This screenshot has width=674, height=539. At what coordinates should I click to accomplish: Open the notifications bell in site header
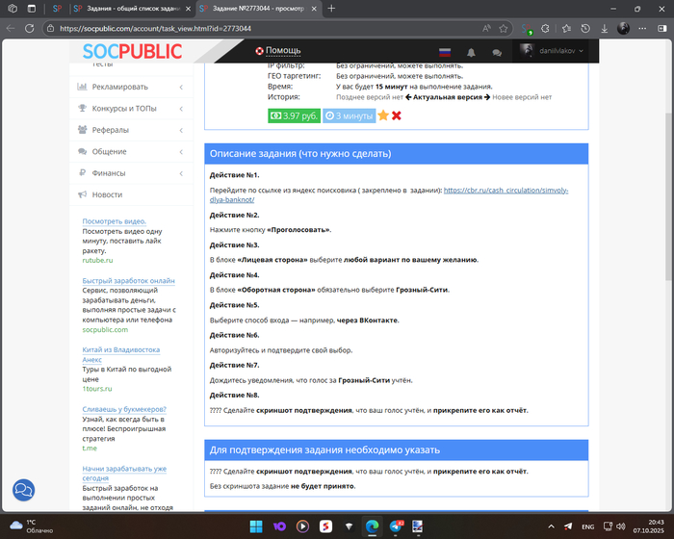[472, 52]
